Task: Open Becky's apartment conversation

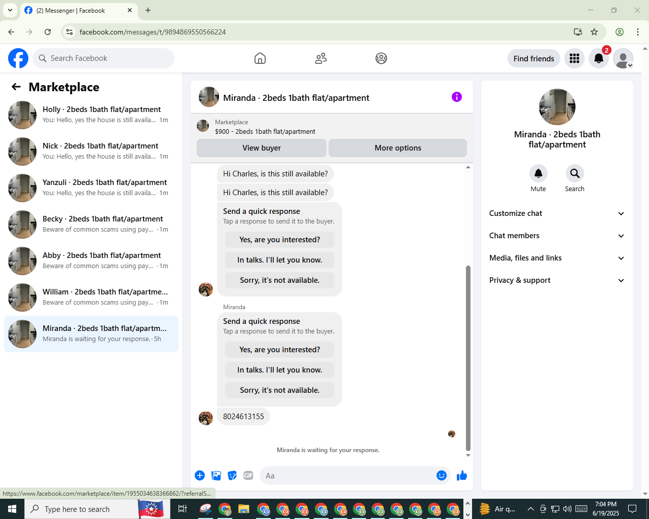Action: click(x=91, y=225)
